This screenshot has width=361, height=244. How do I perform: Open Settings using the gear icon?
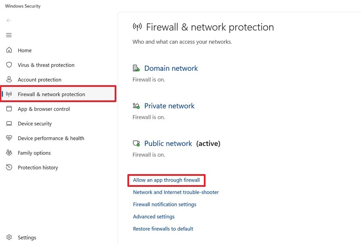[9, 237]
